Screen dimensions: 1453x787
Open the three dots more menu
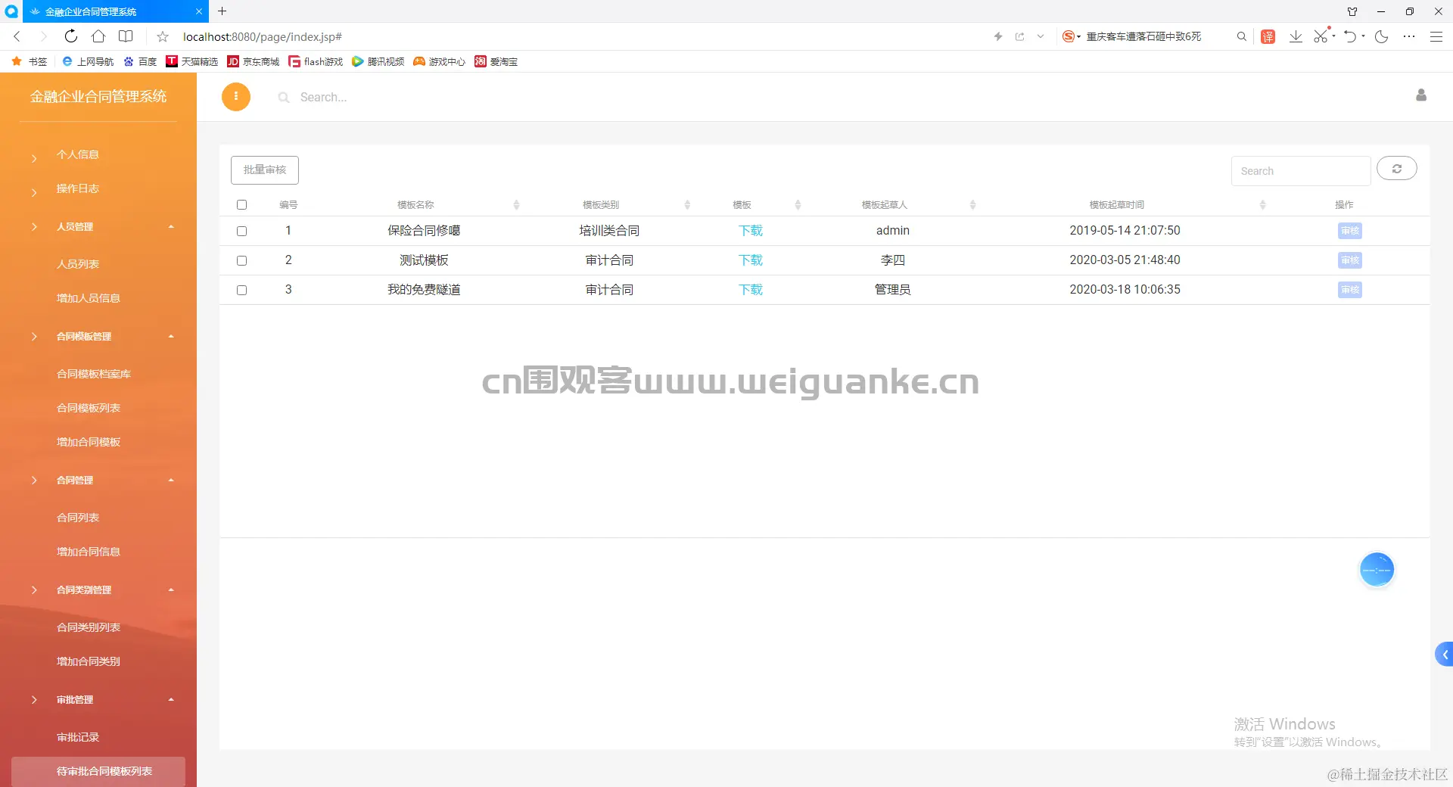tap(1408, 36)
